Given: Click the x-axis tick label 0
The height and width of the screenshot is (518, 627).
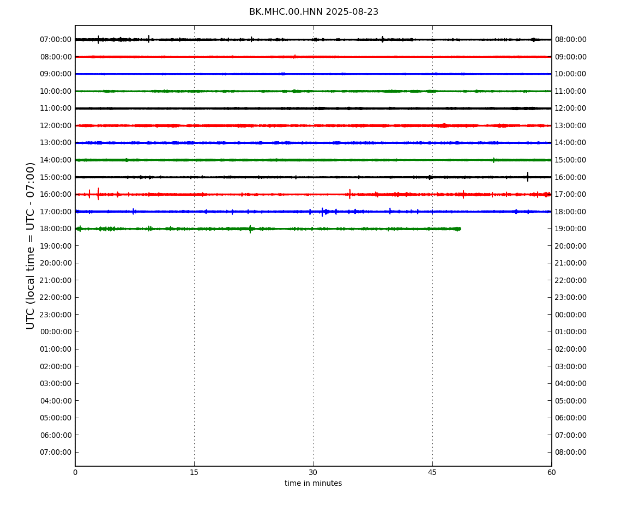Looking at the screenshot, I should pos(75,472).
